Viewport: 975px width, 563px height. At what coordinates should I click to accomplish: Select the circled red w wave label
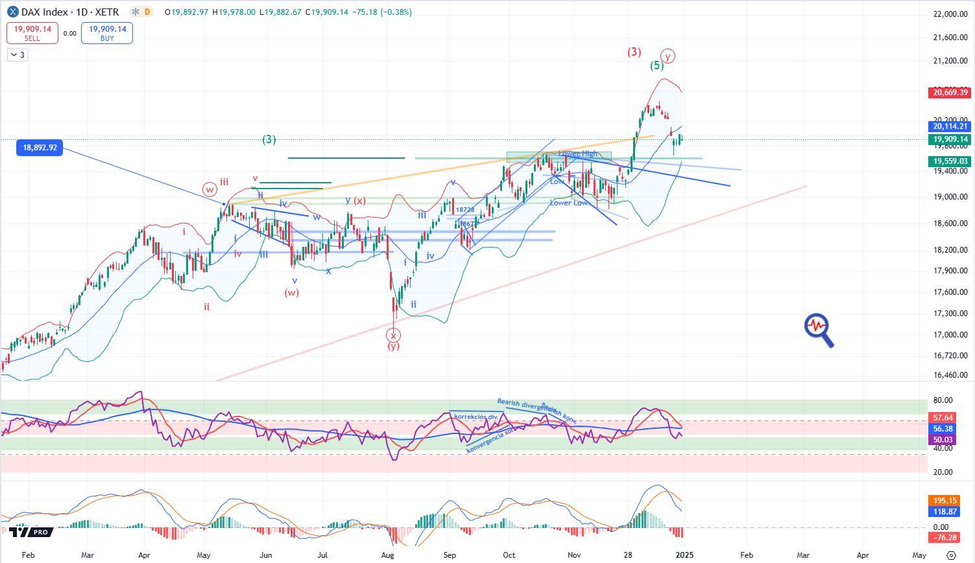[x=209, y=189]
